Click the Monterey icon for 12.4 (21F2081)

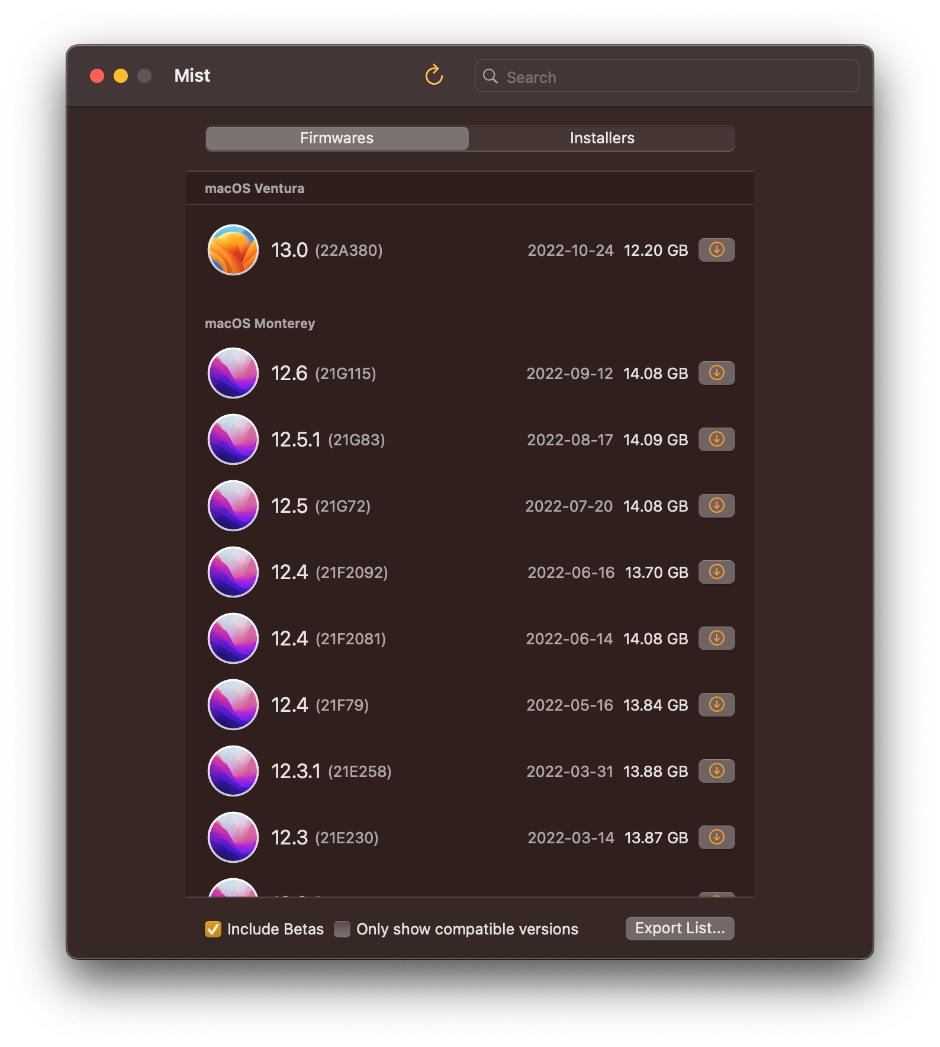[x=233, y=638]
